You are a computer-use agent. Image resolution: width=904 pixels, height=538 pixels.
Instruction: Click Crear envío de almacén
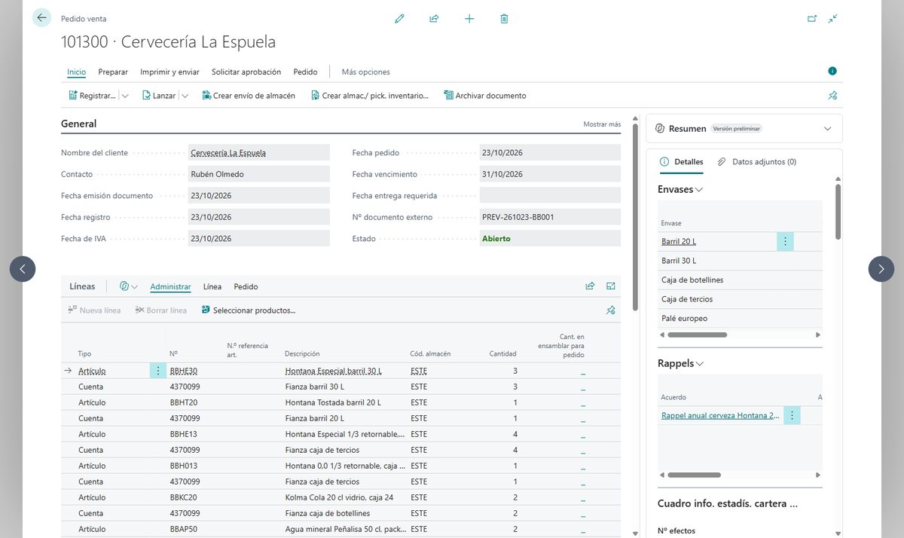(x=248, y=96)
